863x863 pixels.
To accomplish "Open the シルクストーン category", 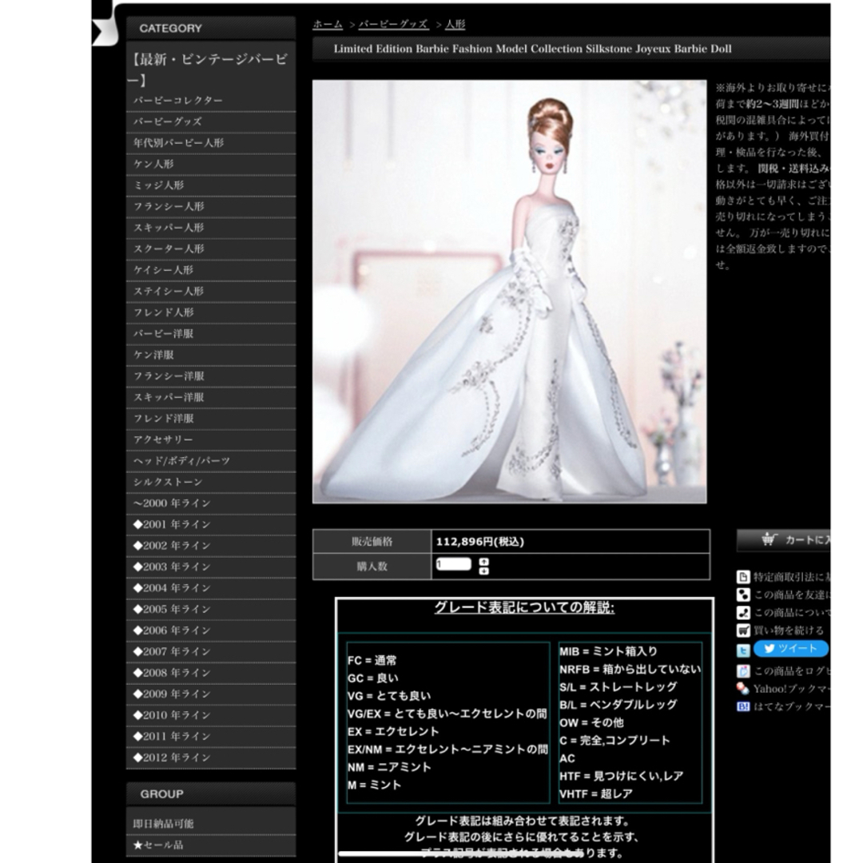I will [x=211, y=482].
